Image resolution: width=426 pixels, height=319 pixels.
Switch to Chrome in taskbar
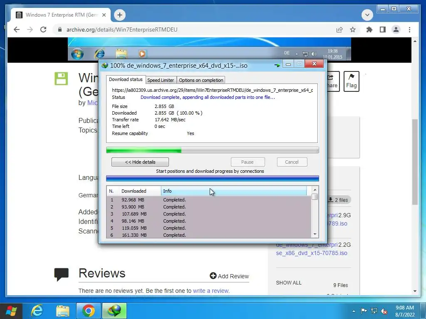tap(89, 311)
